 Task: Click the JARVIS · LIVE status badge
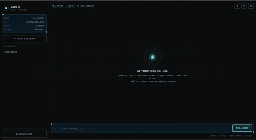tap(63, 6)
